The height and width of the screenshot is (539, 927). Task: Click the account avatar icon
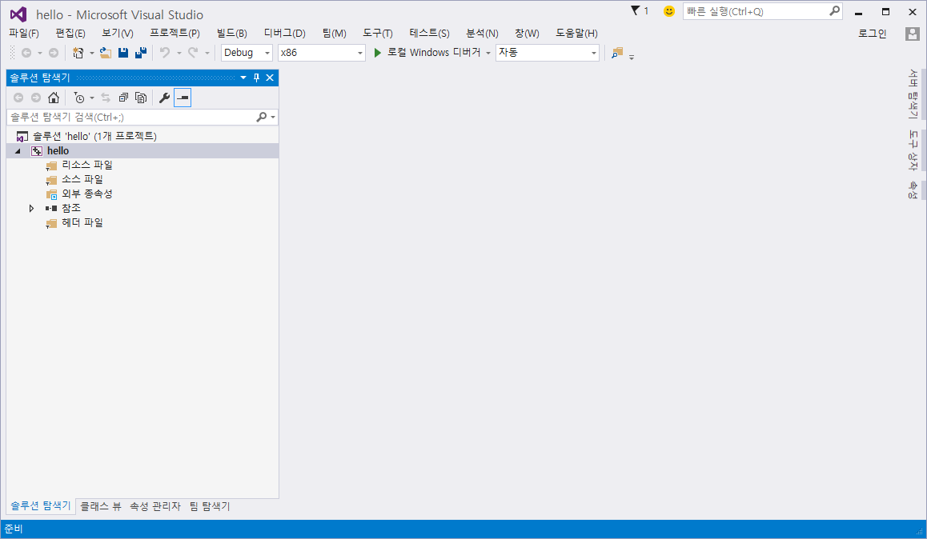pos(913,34)
